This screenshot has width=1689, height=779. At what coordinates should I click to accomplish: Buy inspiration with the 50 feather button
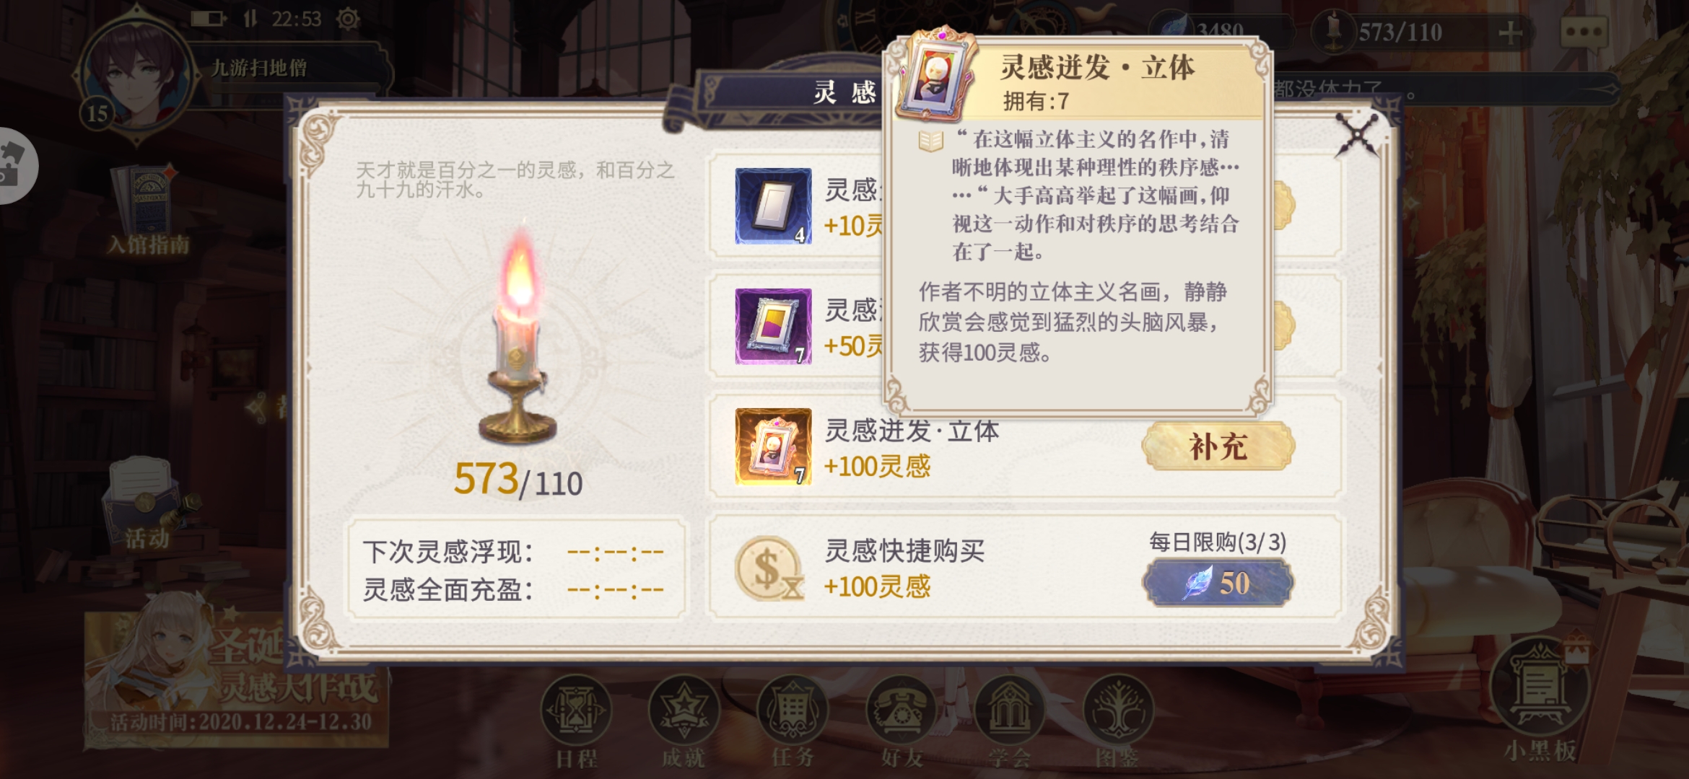pyautogui.click(x=1218, y=583)
